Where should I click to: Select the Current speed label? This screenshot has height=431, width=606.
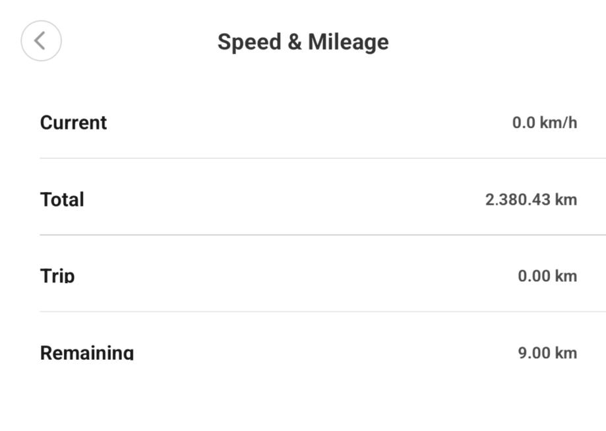tap(73, 123)
